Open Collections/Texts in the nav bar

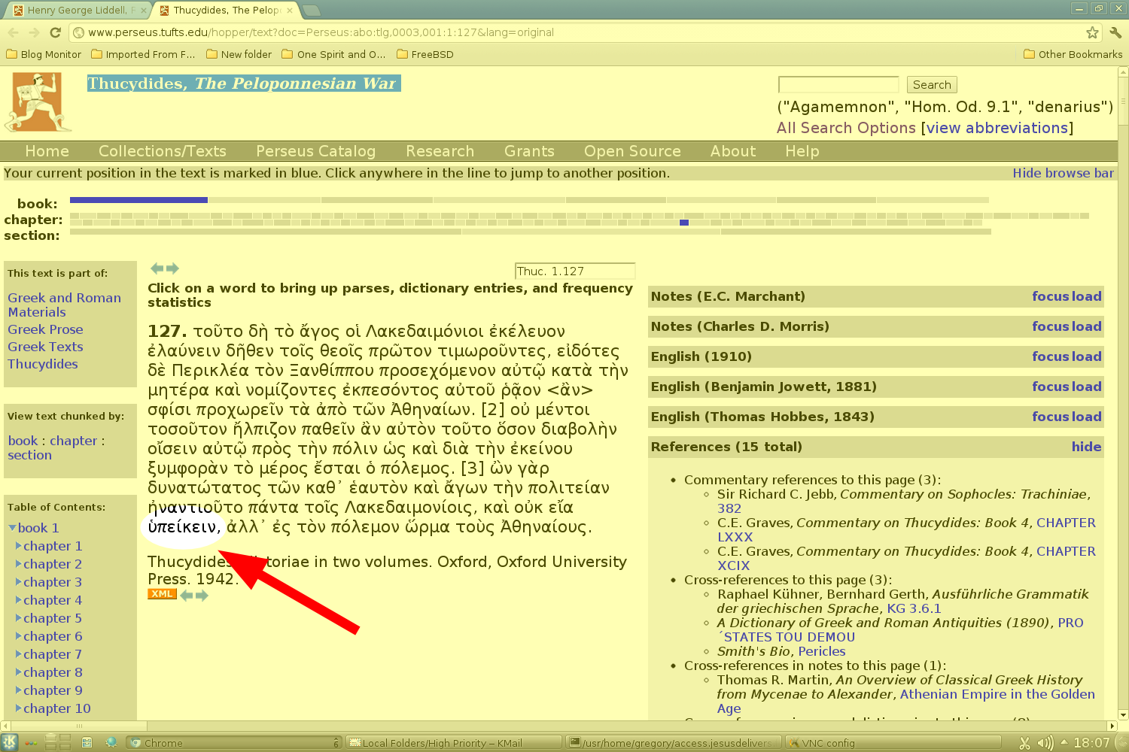coord(163,151)
